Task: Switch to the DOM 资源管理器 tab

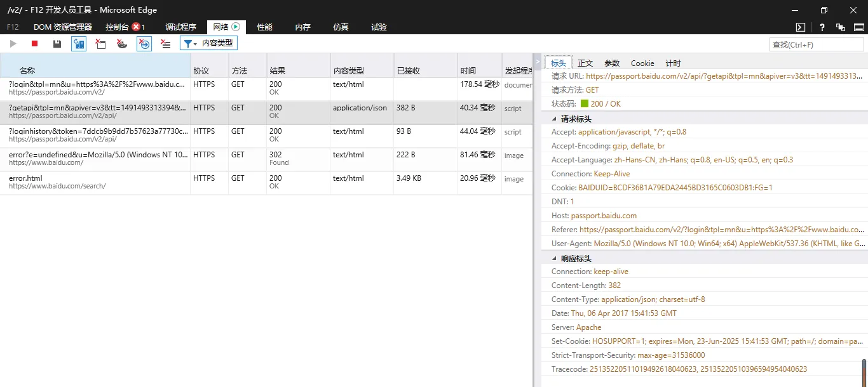Action: (63, 27)
